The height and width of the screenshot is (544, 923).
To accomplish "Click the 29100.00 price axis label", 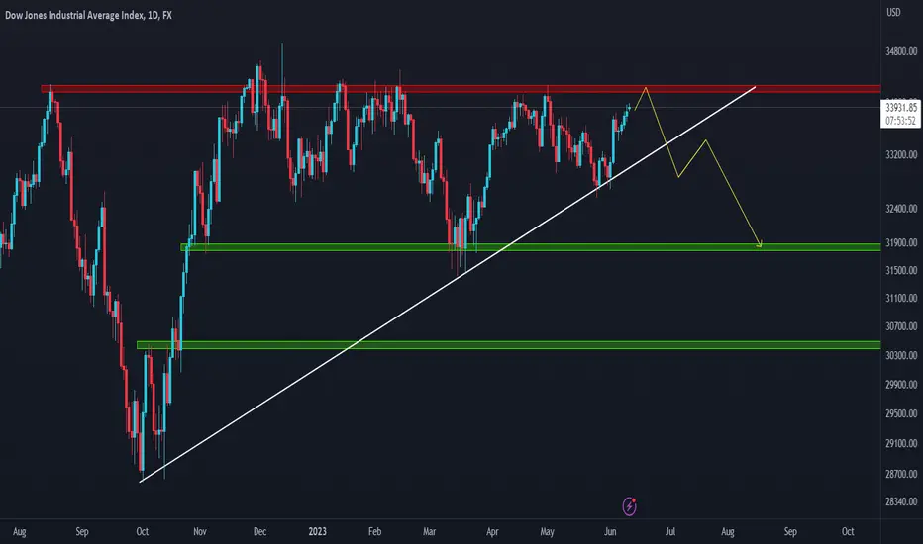I will pyautogui.click(x=901, y=443).
